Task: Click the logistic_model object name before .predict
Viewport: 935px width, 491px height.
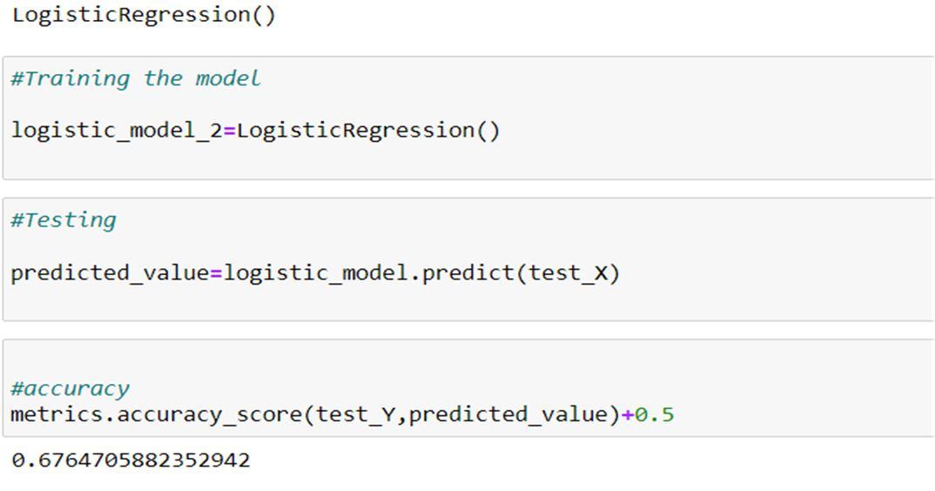Action: (x=316, y=273)
